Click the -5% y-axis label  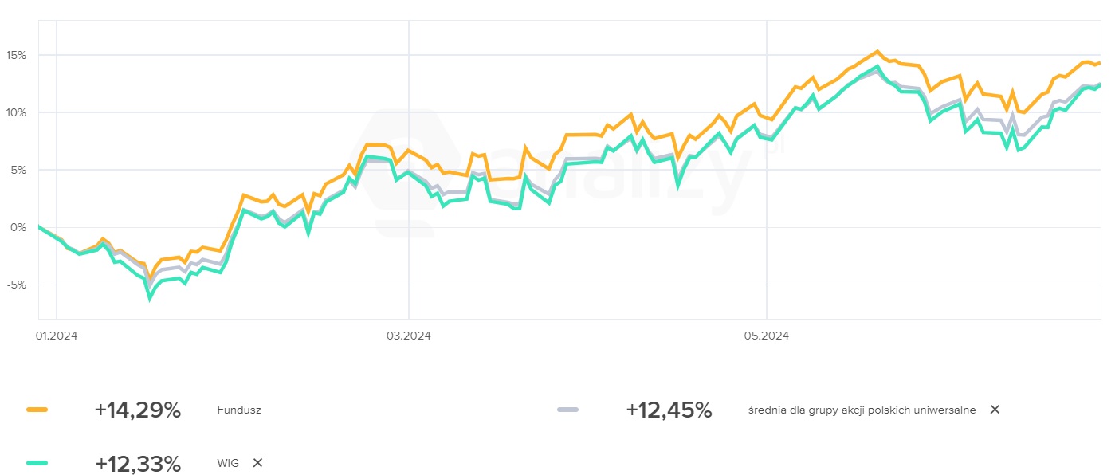click(x=17, y=285)
